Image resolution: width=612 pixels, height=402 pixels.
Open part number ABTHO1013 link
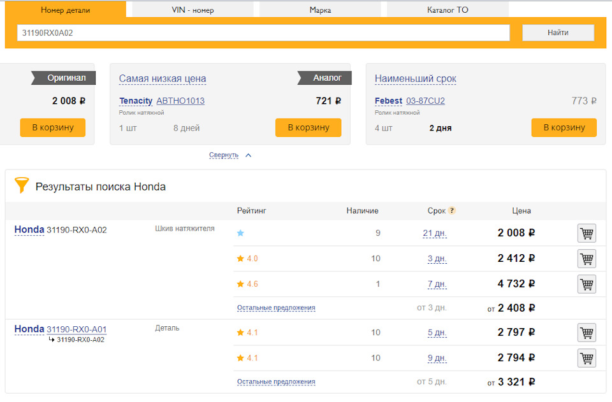point(180,101)
